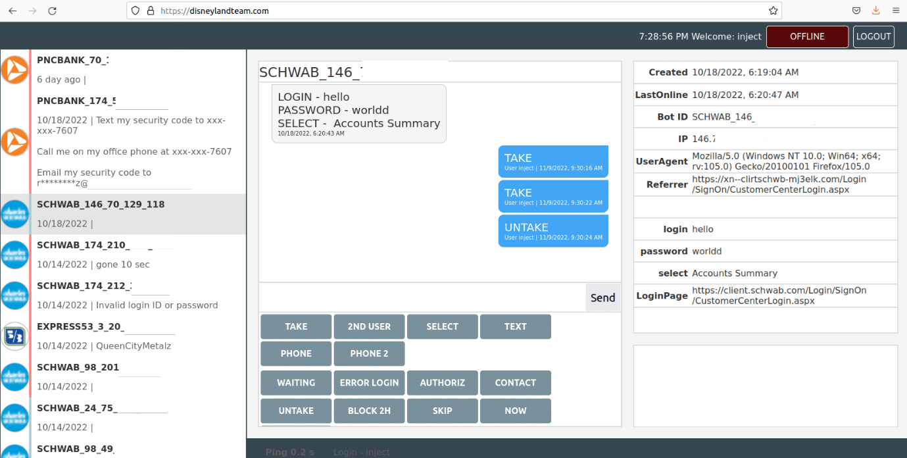Click the browser forward arrow

point(32,11)
